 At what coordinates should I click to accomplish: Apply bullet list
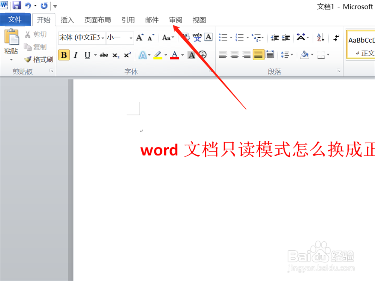tap(223, 37)
